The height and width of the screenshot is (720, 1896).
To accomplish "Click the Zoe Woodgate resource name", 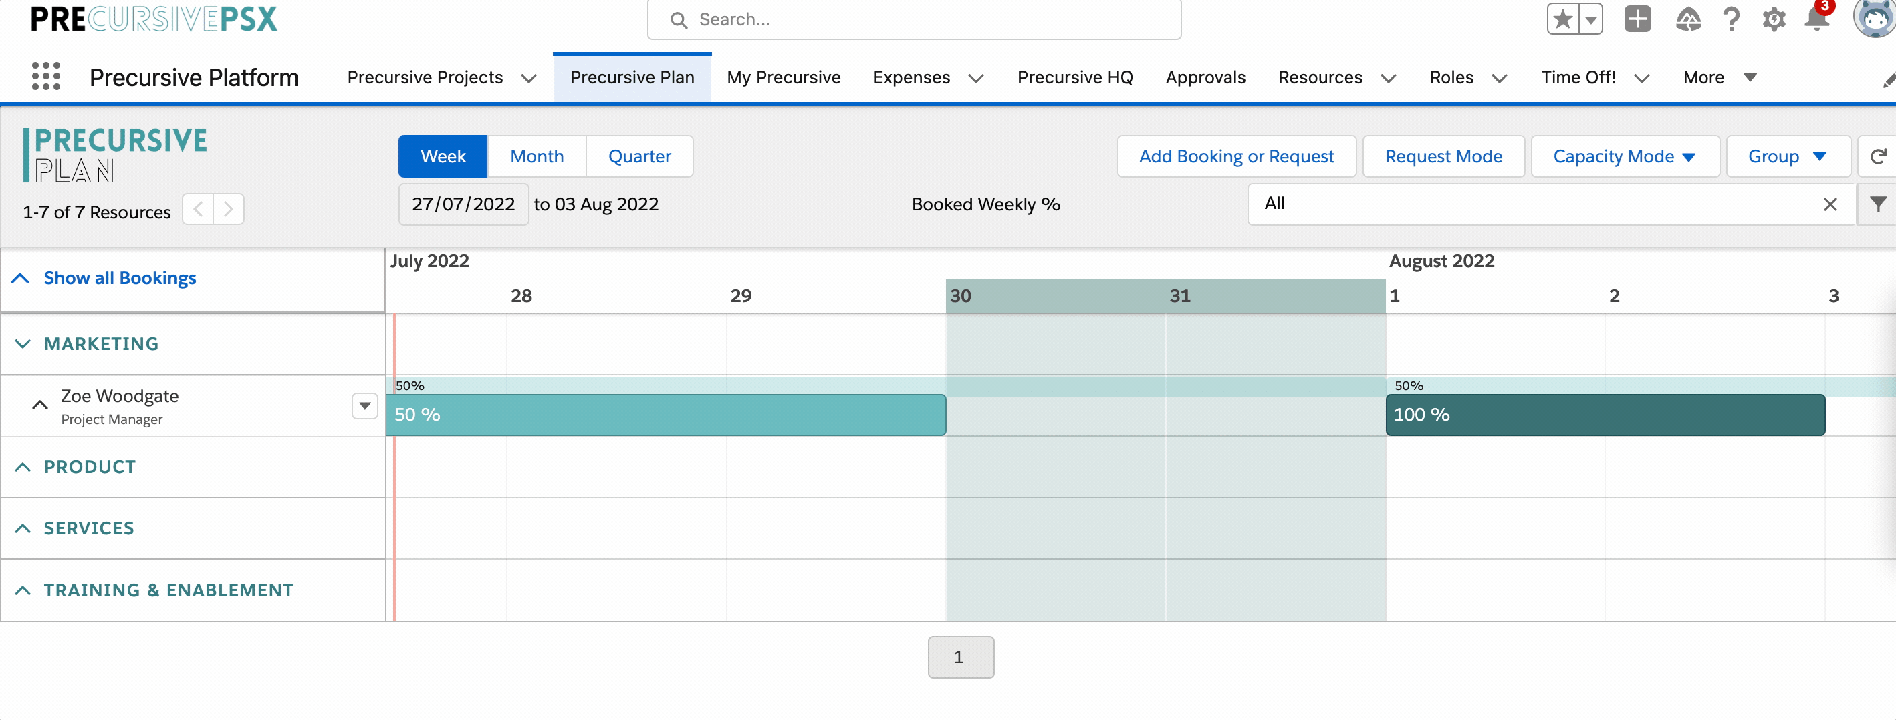I will [119, 395].
